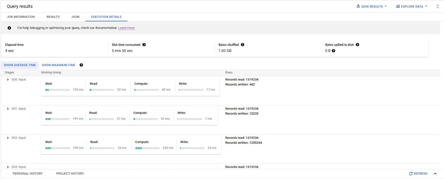This screenshot has height=179, width=444.
Task: Switch to the JSON tab
Action: (x=75, y=17)
